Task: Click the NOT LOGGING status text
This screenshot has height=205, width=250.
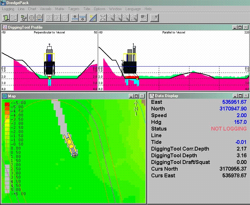Action: 229,129
